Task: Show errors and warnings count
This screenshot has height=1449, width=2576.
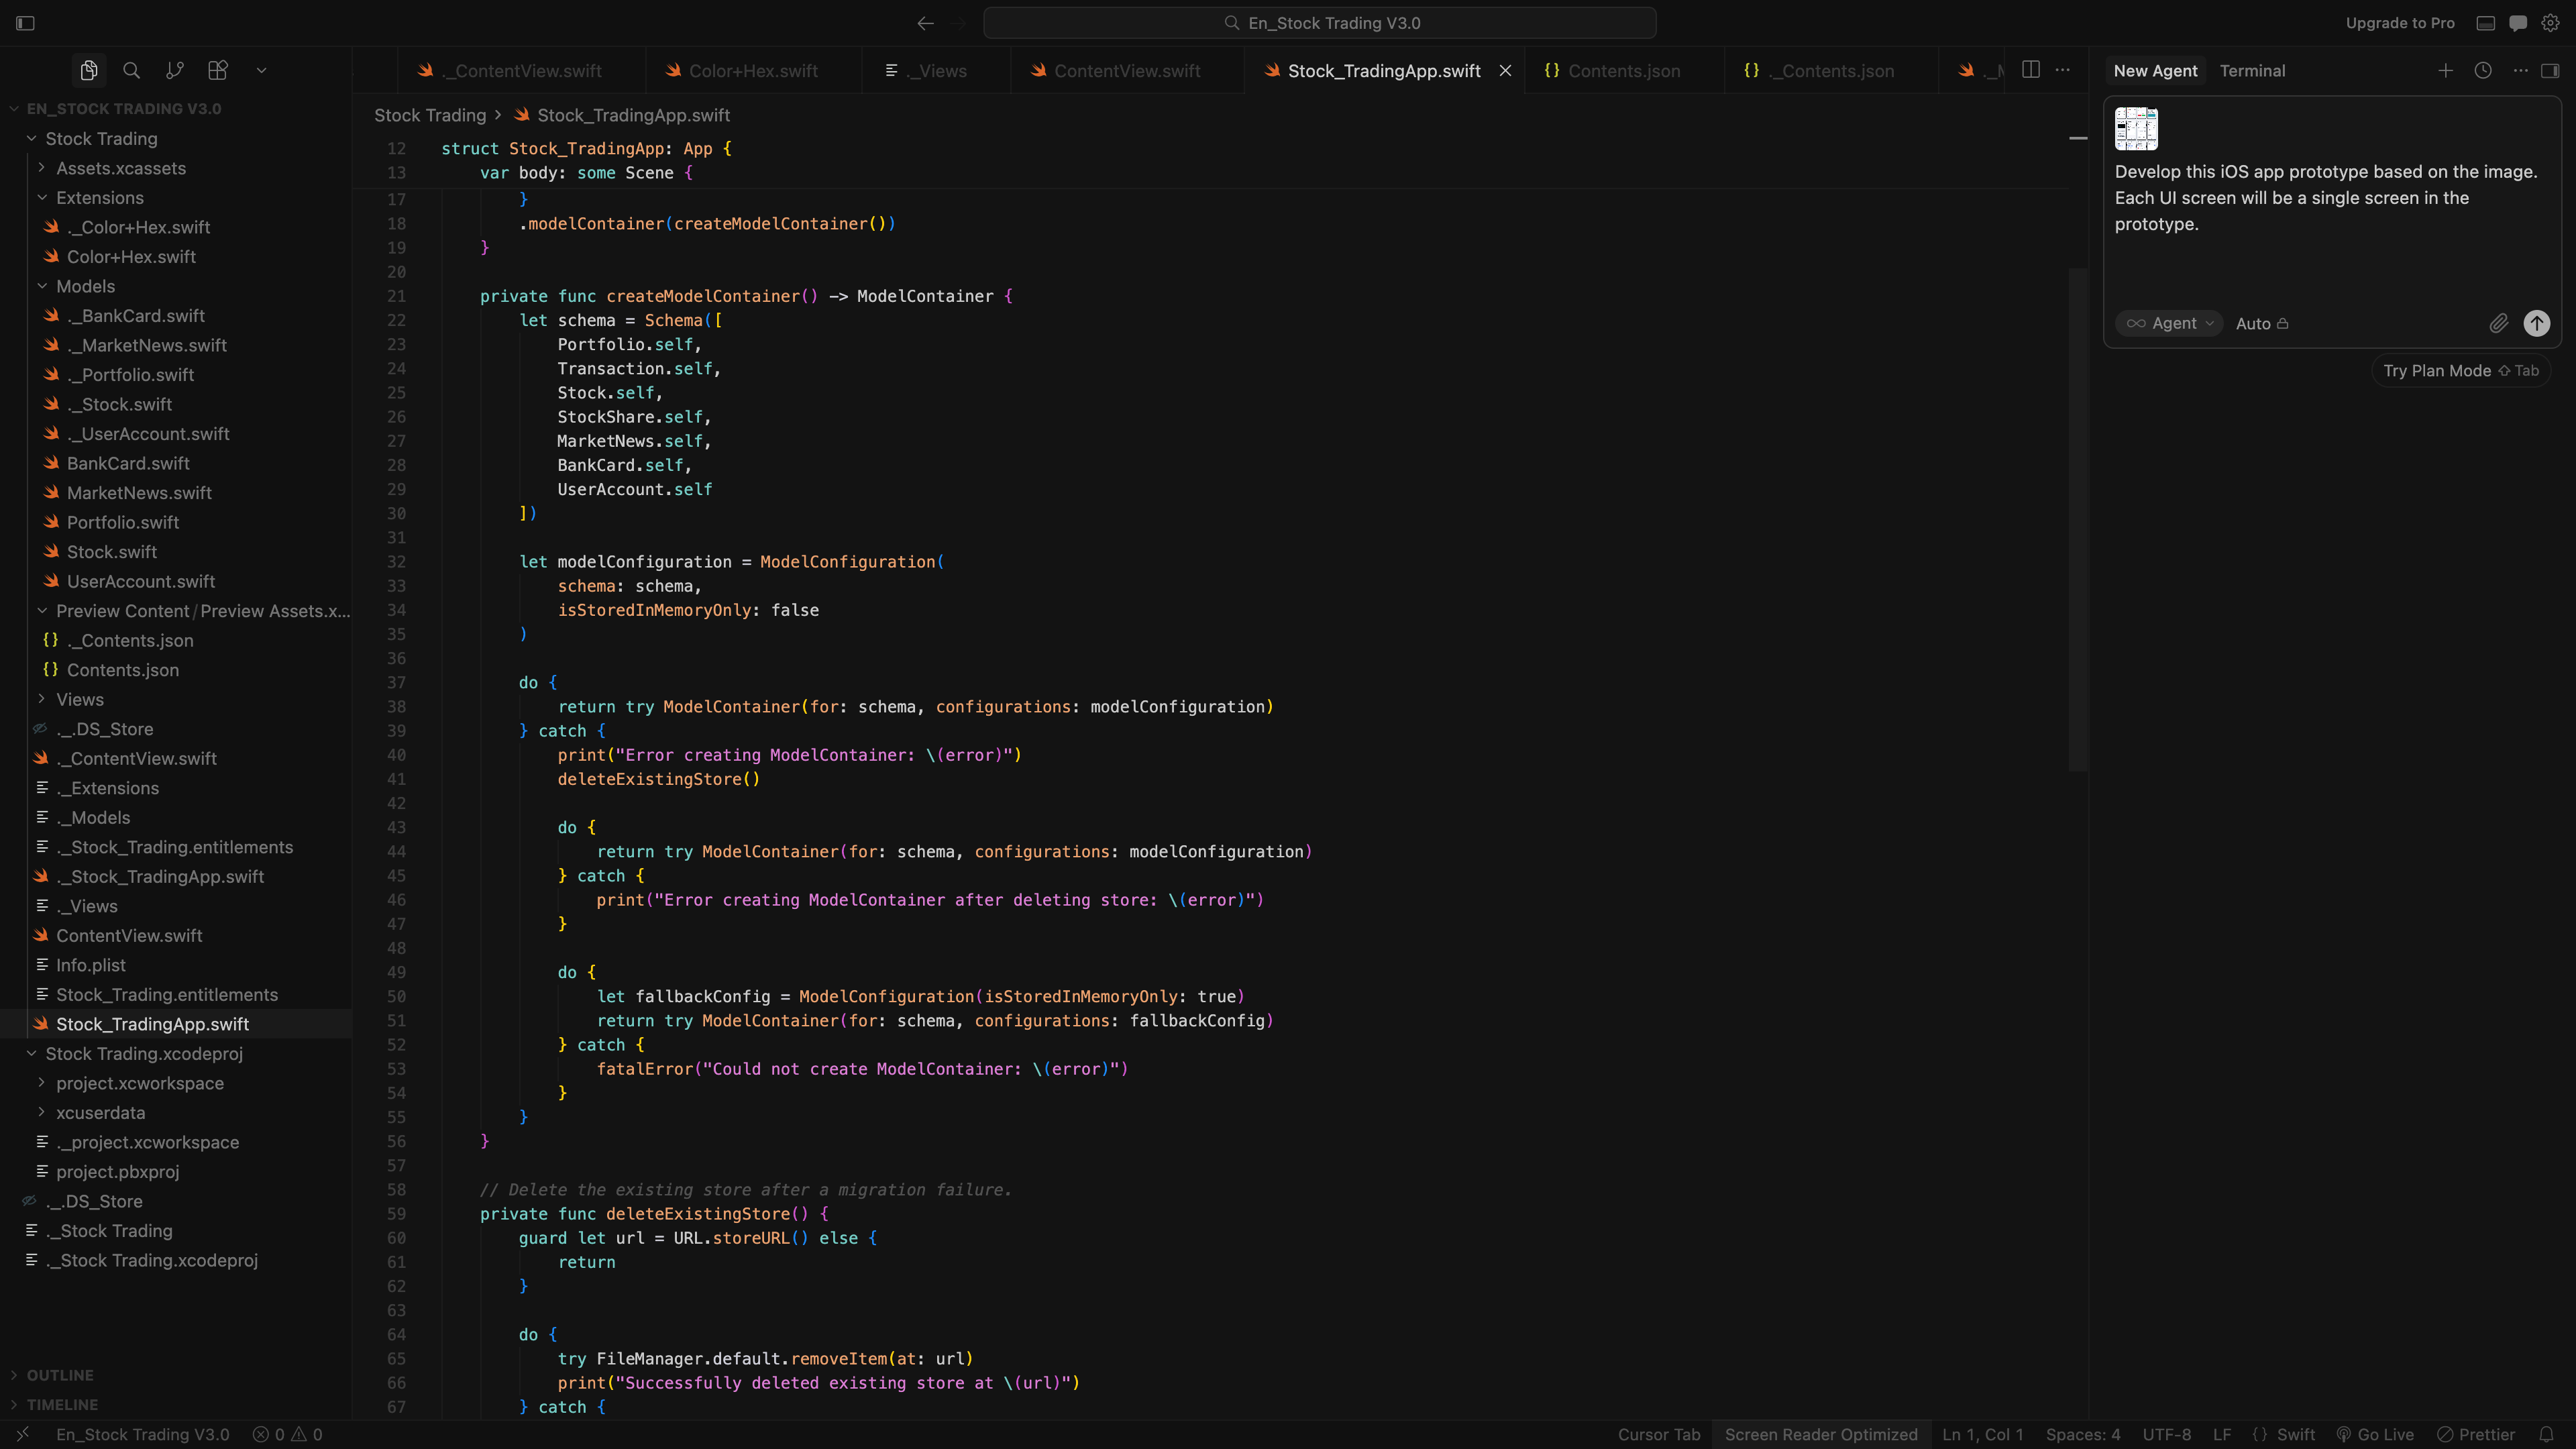Action: 287,1434
